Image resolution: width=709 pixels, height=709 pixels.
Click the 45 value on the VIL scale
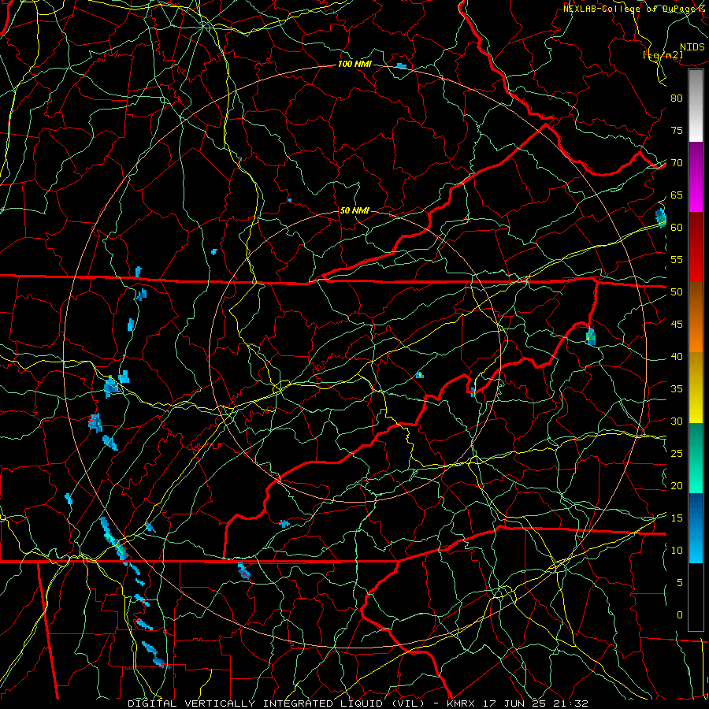677,325
